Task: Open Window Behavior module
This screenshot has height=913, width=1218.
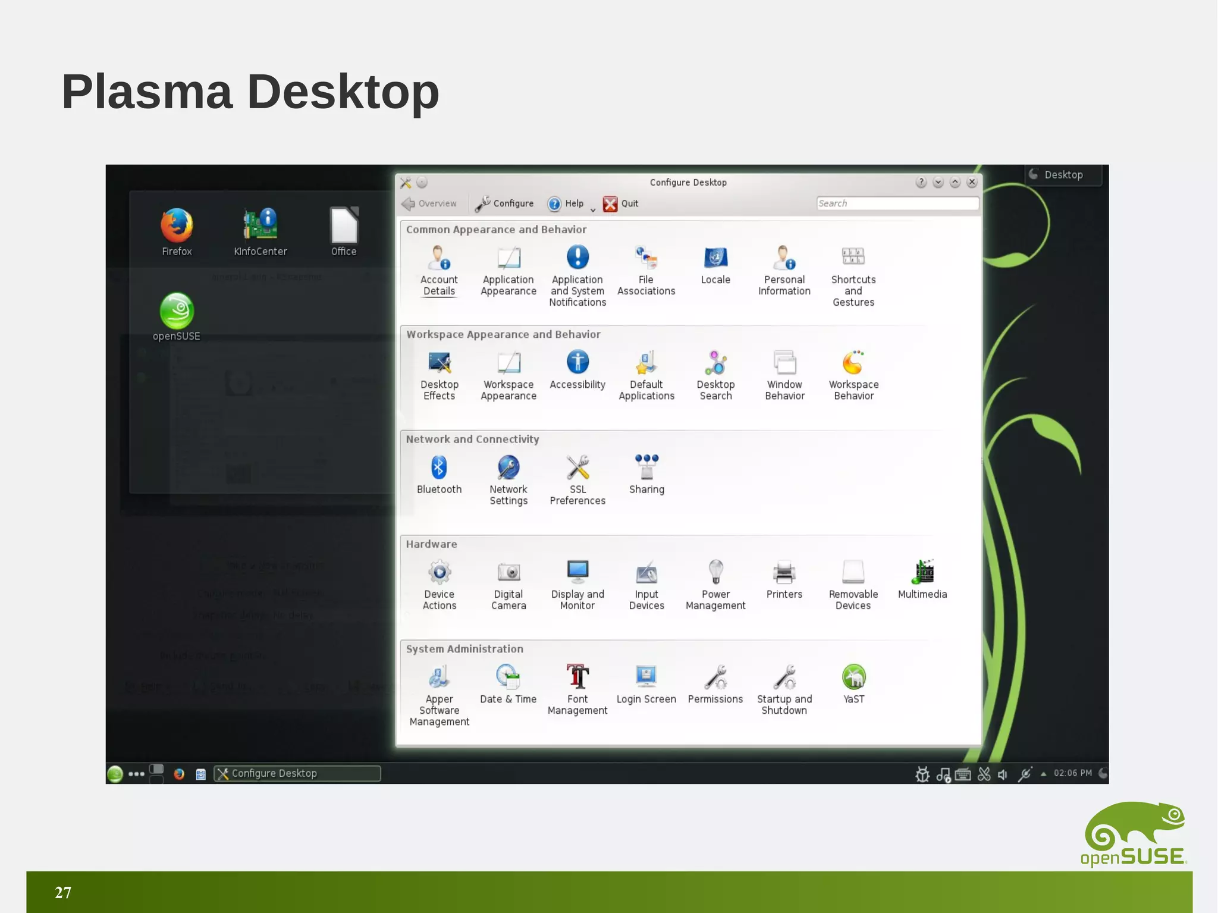Action: coord(784,375)
